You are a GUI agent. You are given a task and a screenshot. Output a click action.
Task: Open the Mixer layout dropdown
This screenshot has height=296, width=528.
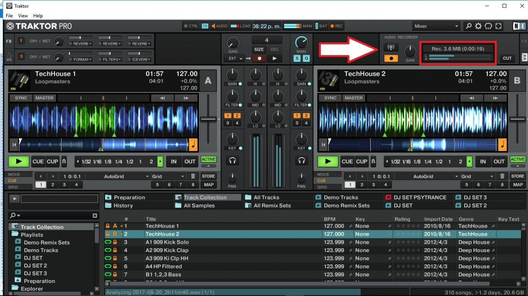[x=436, y=26]
